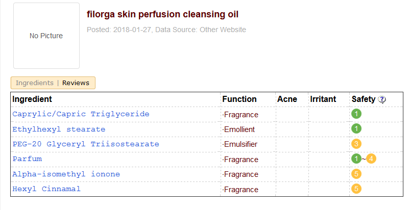This screenshot has height=210, width=409.
Task: Open the Alpha-isomethyl ionone link
Action: point(66,174)
